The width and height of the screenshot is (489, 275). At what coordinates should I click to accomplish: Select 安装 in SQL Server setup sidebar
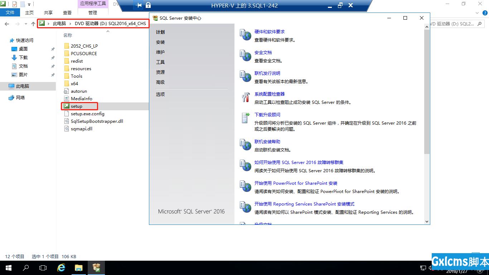pos(160,42)
